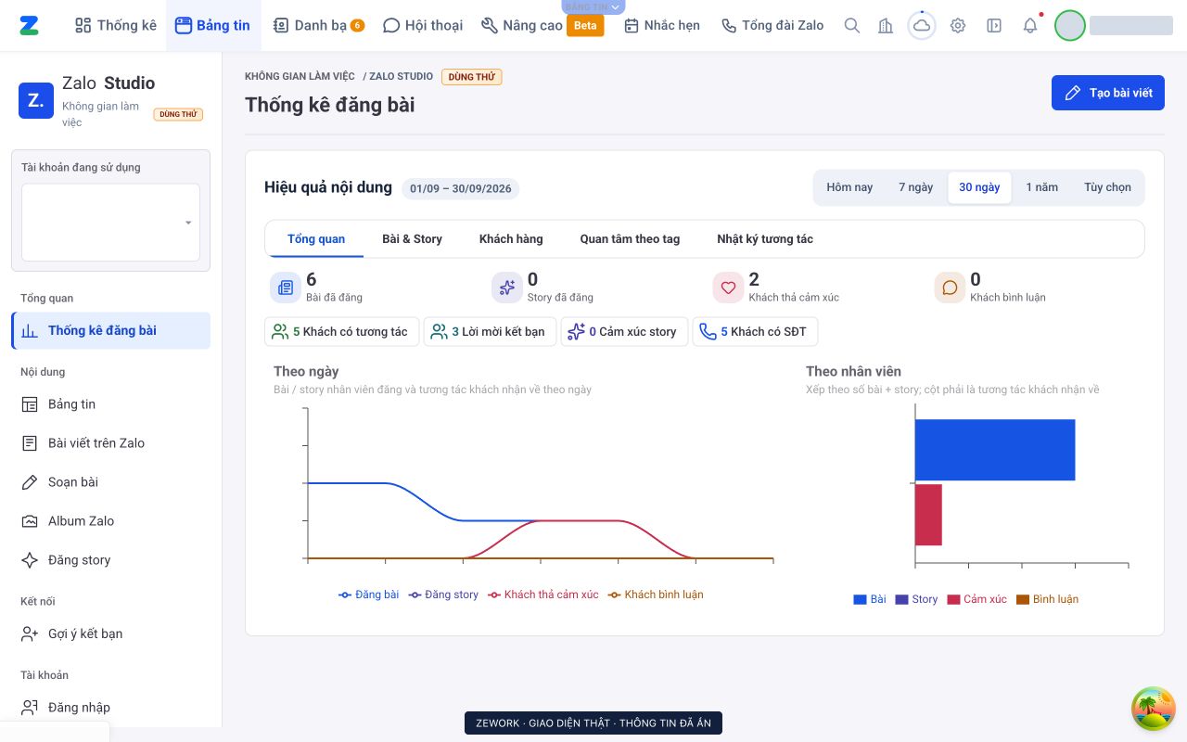
Task: Select 7 ngày time range
Action: [x=915, y=187]
